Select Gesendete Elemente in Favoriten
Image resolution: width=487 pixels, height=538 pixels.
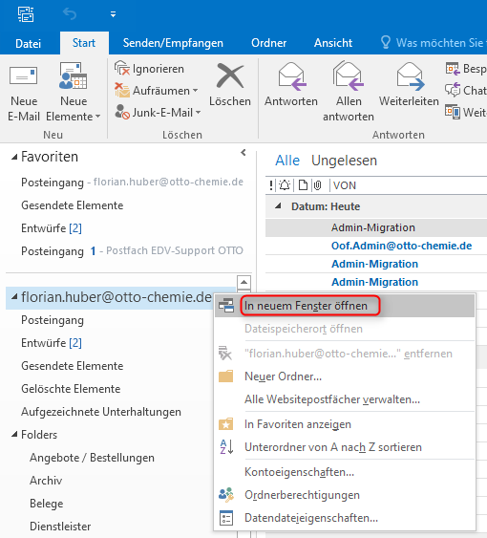[72, 205]
